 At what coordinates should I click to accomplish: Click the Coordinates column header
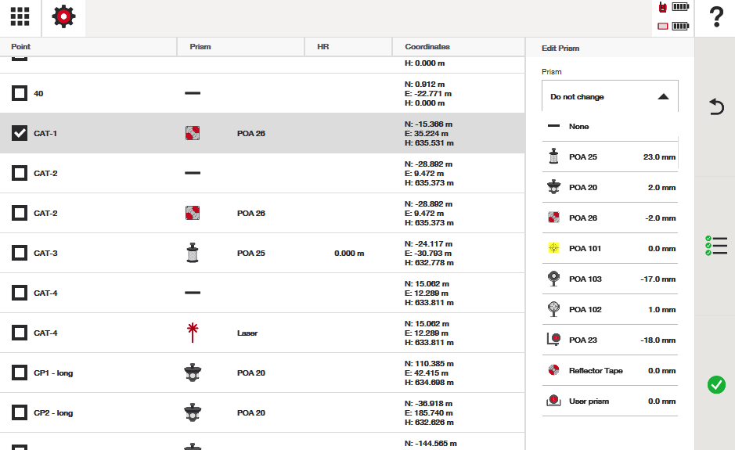click(427, 47)
